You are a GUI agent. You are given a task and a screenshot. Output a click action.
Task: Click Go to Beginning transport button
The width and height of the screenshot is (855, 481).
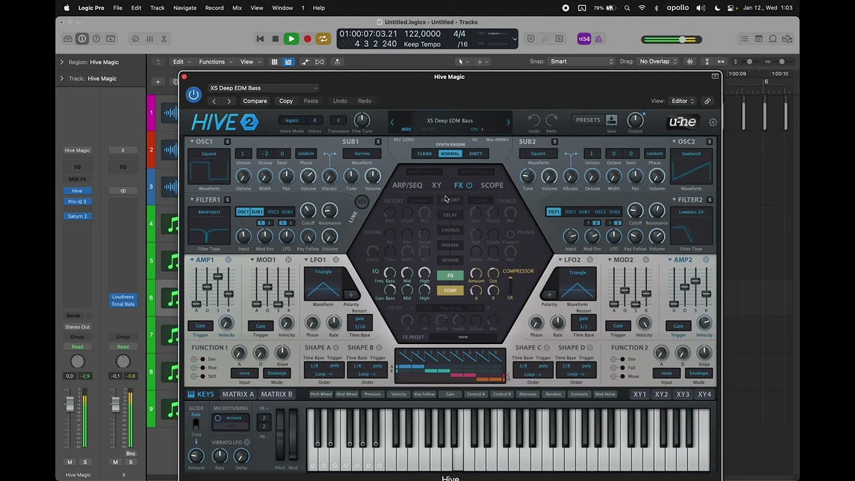pos(260,39)
